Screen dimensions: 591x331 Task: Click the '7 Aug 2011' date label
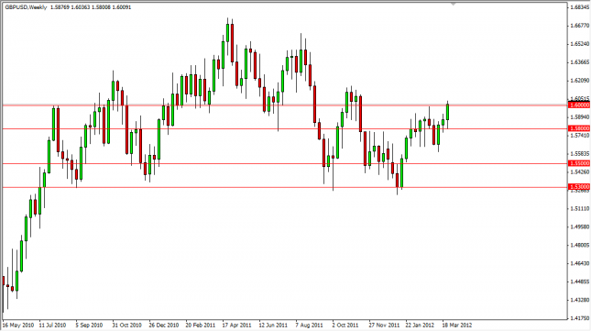309,325
